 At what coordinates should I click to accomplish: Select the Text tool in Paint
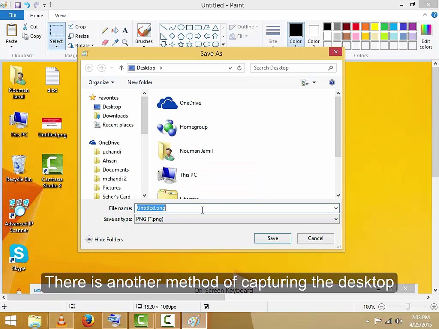coord(125,30)
